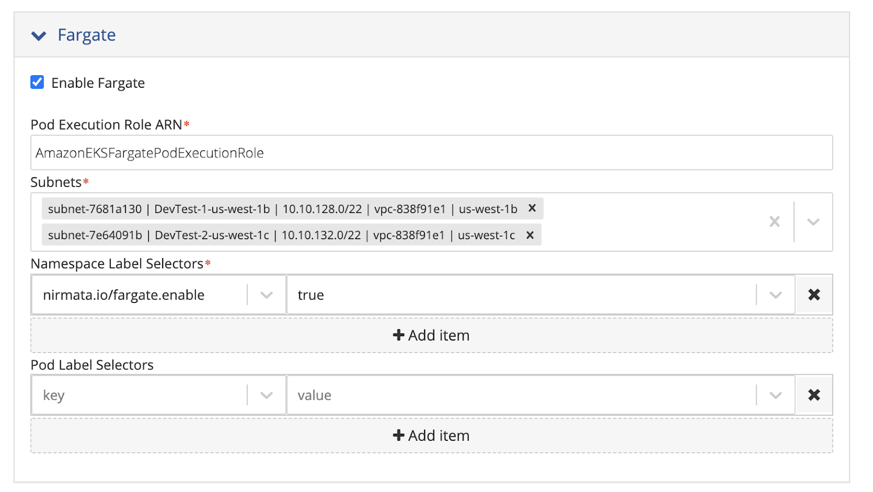Delete the Pod Label Selectors key/value row
This screenshot has width=873, height=492.
pos(814,395)
